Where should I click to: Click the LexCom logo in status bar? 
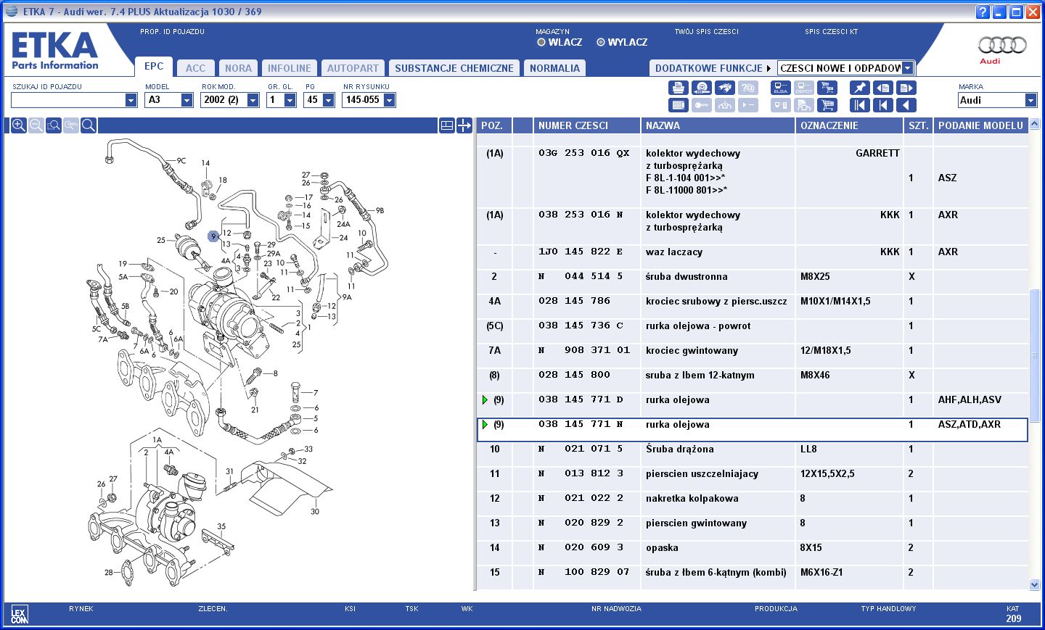click(x=19, y=616)
